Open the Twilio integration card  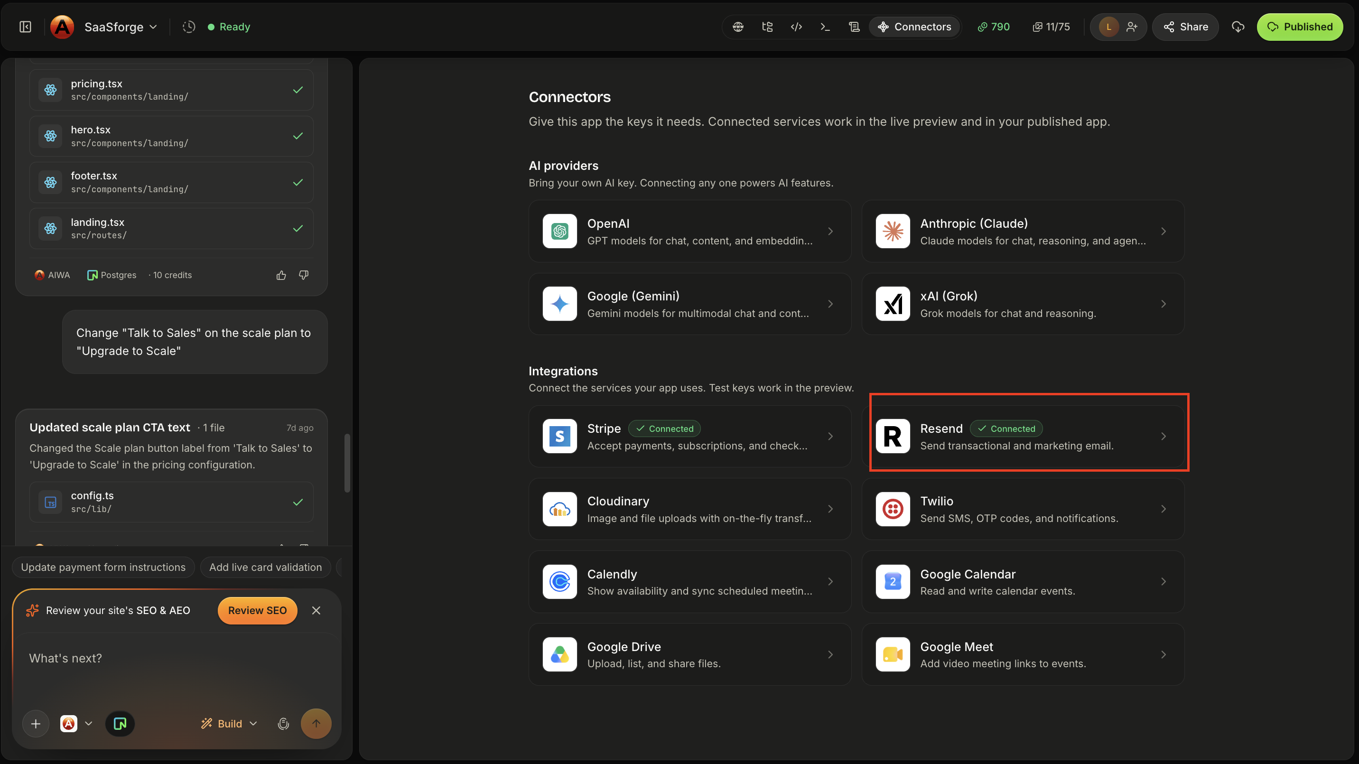(x=1023, y=509)
